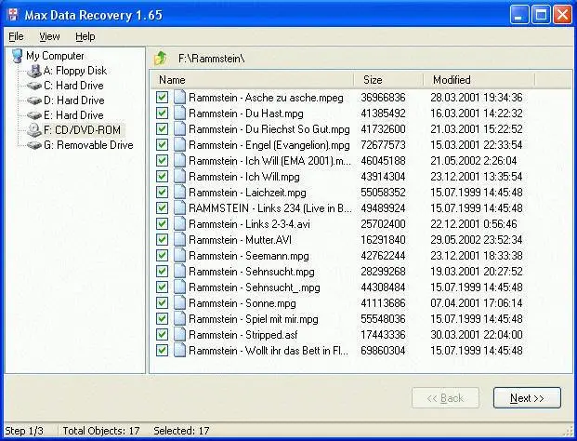Select the A: Floppy Disk drive icon
Viewport: 577px width, 441px height.
(34, 71)
